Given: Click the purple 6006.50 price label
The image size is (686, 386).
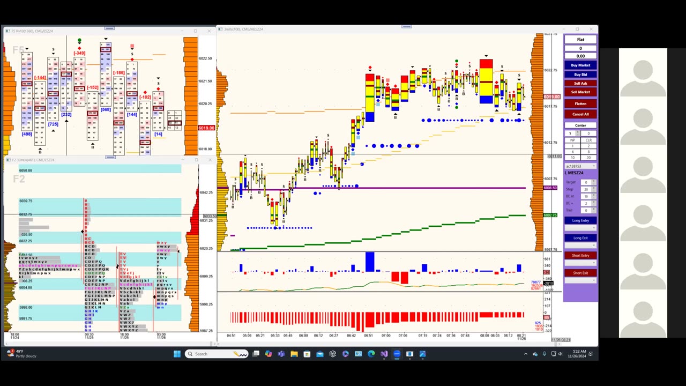Looking at the screenshot, I should coord(550,188).
